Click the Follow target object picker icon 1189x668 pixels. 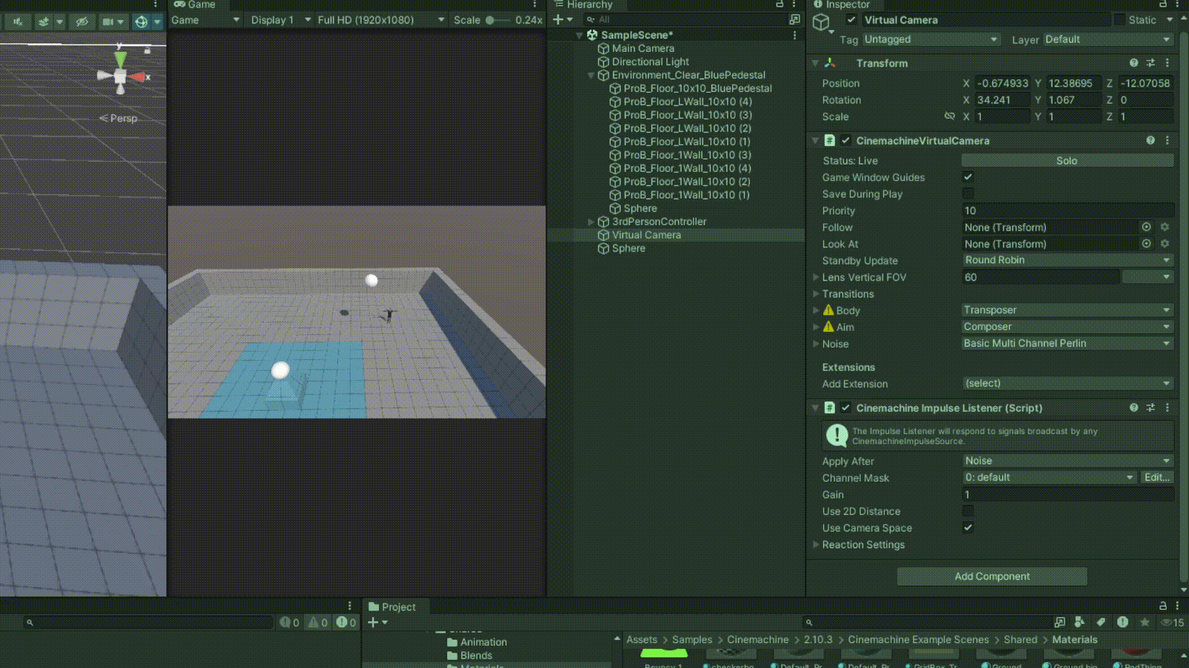click(1146, 228)
